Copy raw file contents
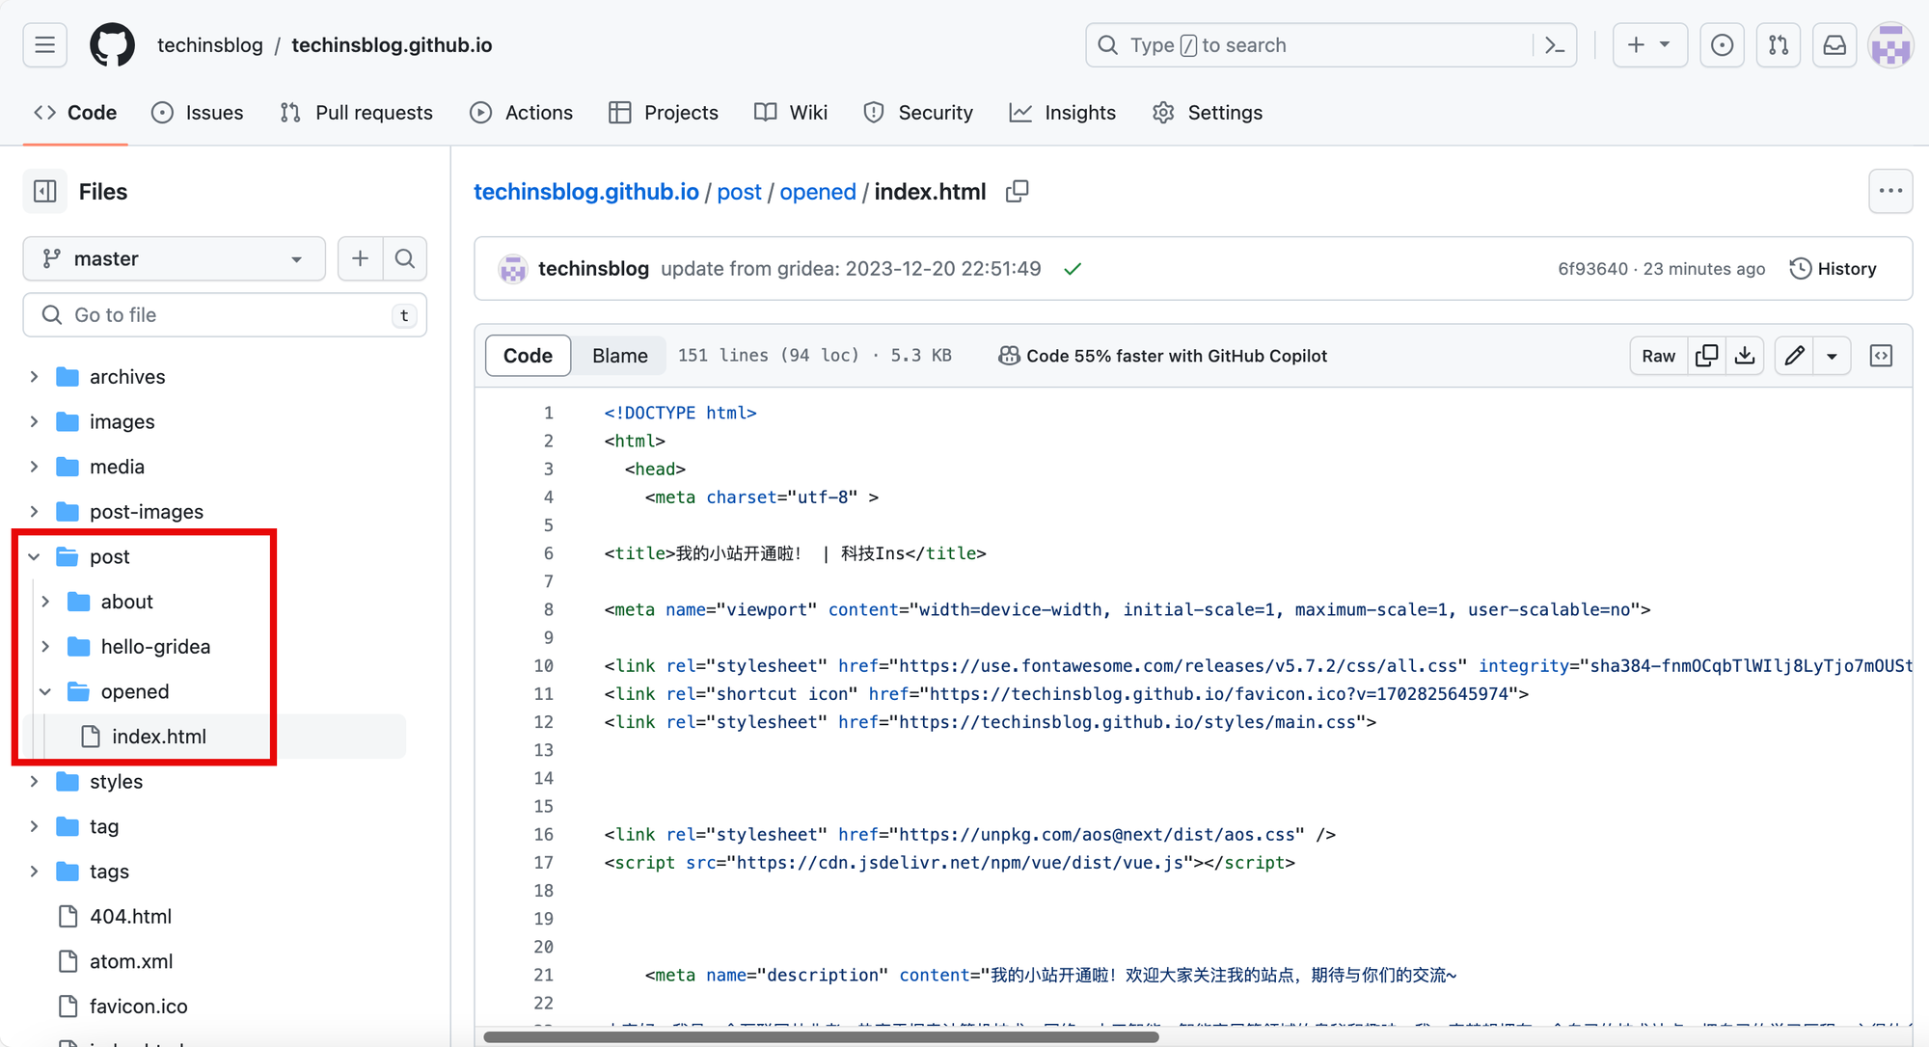Screen dimensions: 1929x1047 tap(1706, 356)
